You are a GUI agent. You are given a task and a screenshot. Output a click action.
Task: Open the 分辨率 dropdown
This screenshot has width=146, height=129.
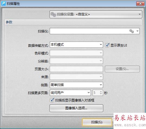76,61
